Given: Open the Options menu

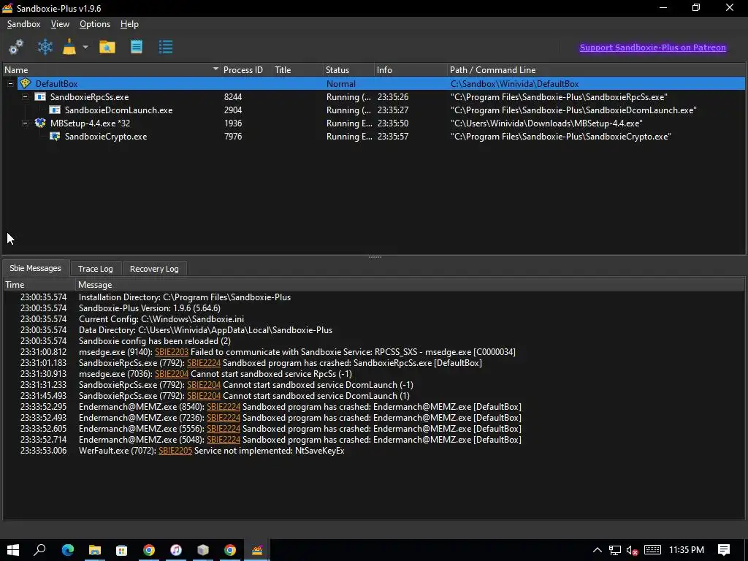Looking at the screenshot, I should 95,24.
